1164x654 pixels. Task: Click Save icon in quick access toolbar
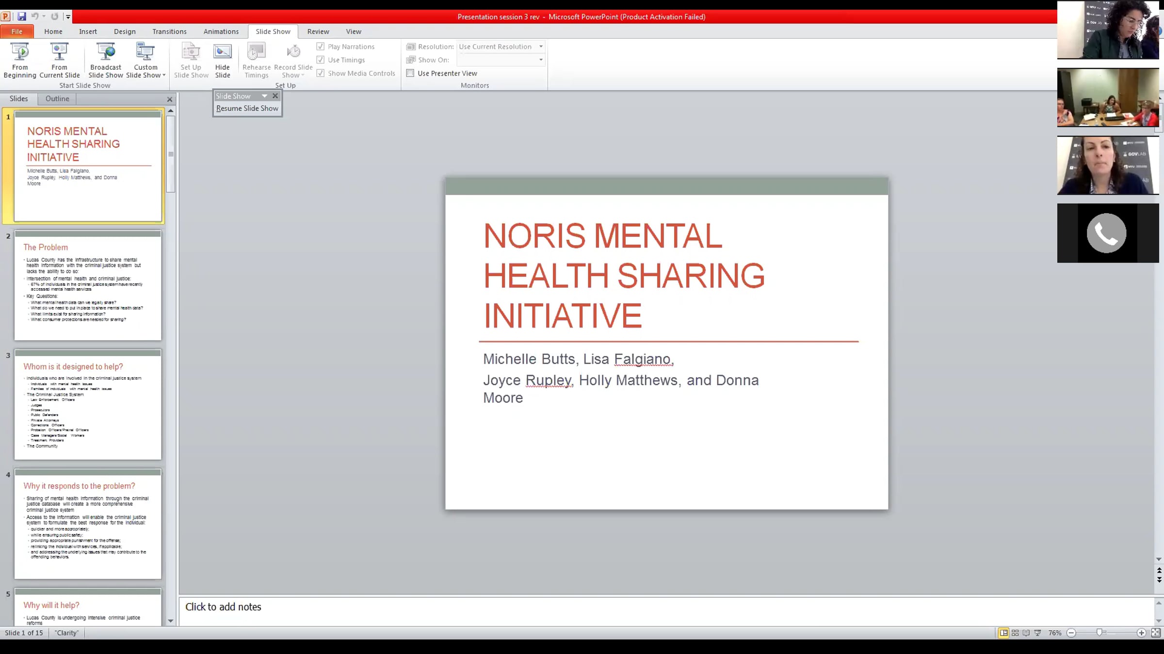click(x=22, y=16)
